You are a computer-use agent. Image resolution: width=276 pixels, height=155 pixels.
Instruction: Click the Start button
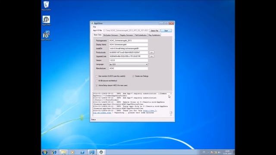click(x=166, y=31)
